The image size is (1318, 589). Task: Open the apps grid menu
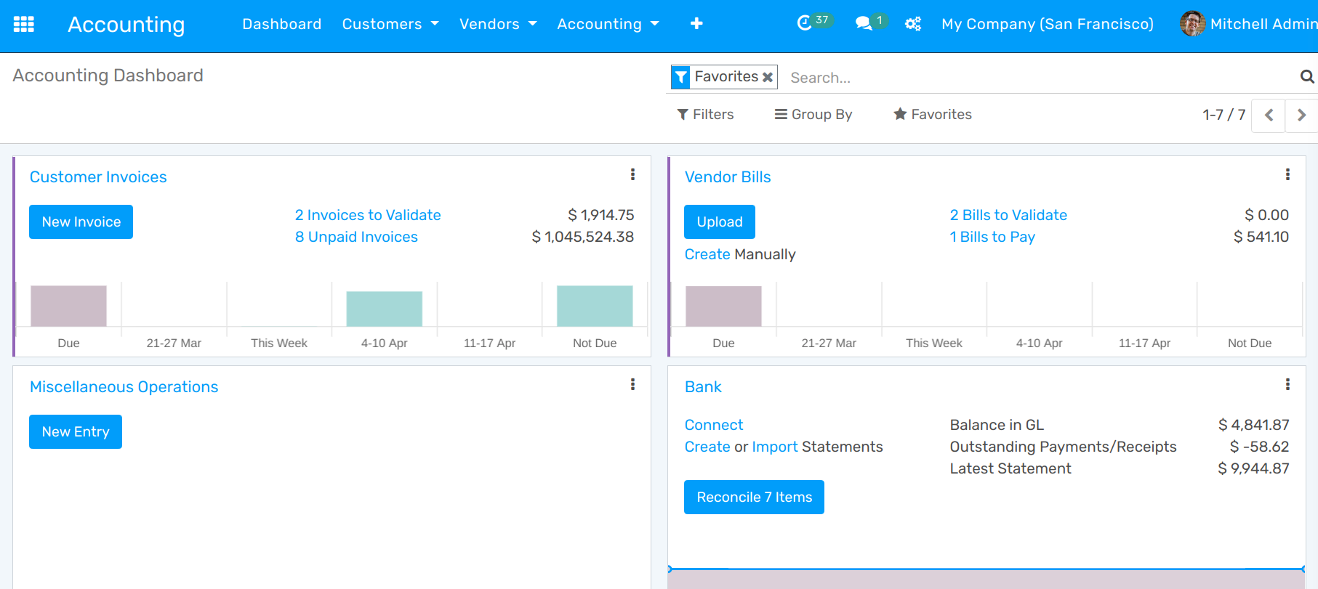pos(24,24)
